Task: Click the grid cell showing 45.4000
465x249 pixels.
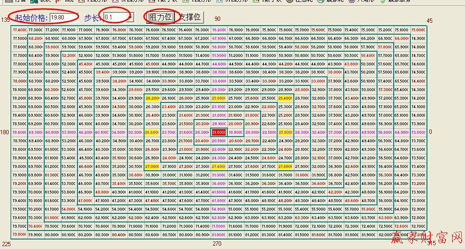Action: click(x=86, y=64)
